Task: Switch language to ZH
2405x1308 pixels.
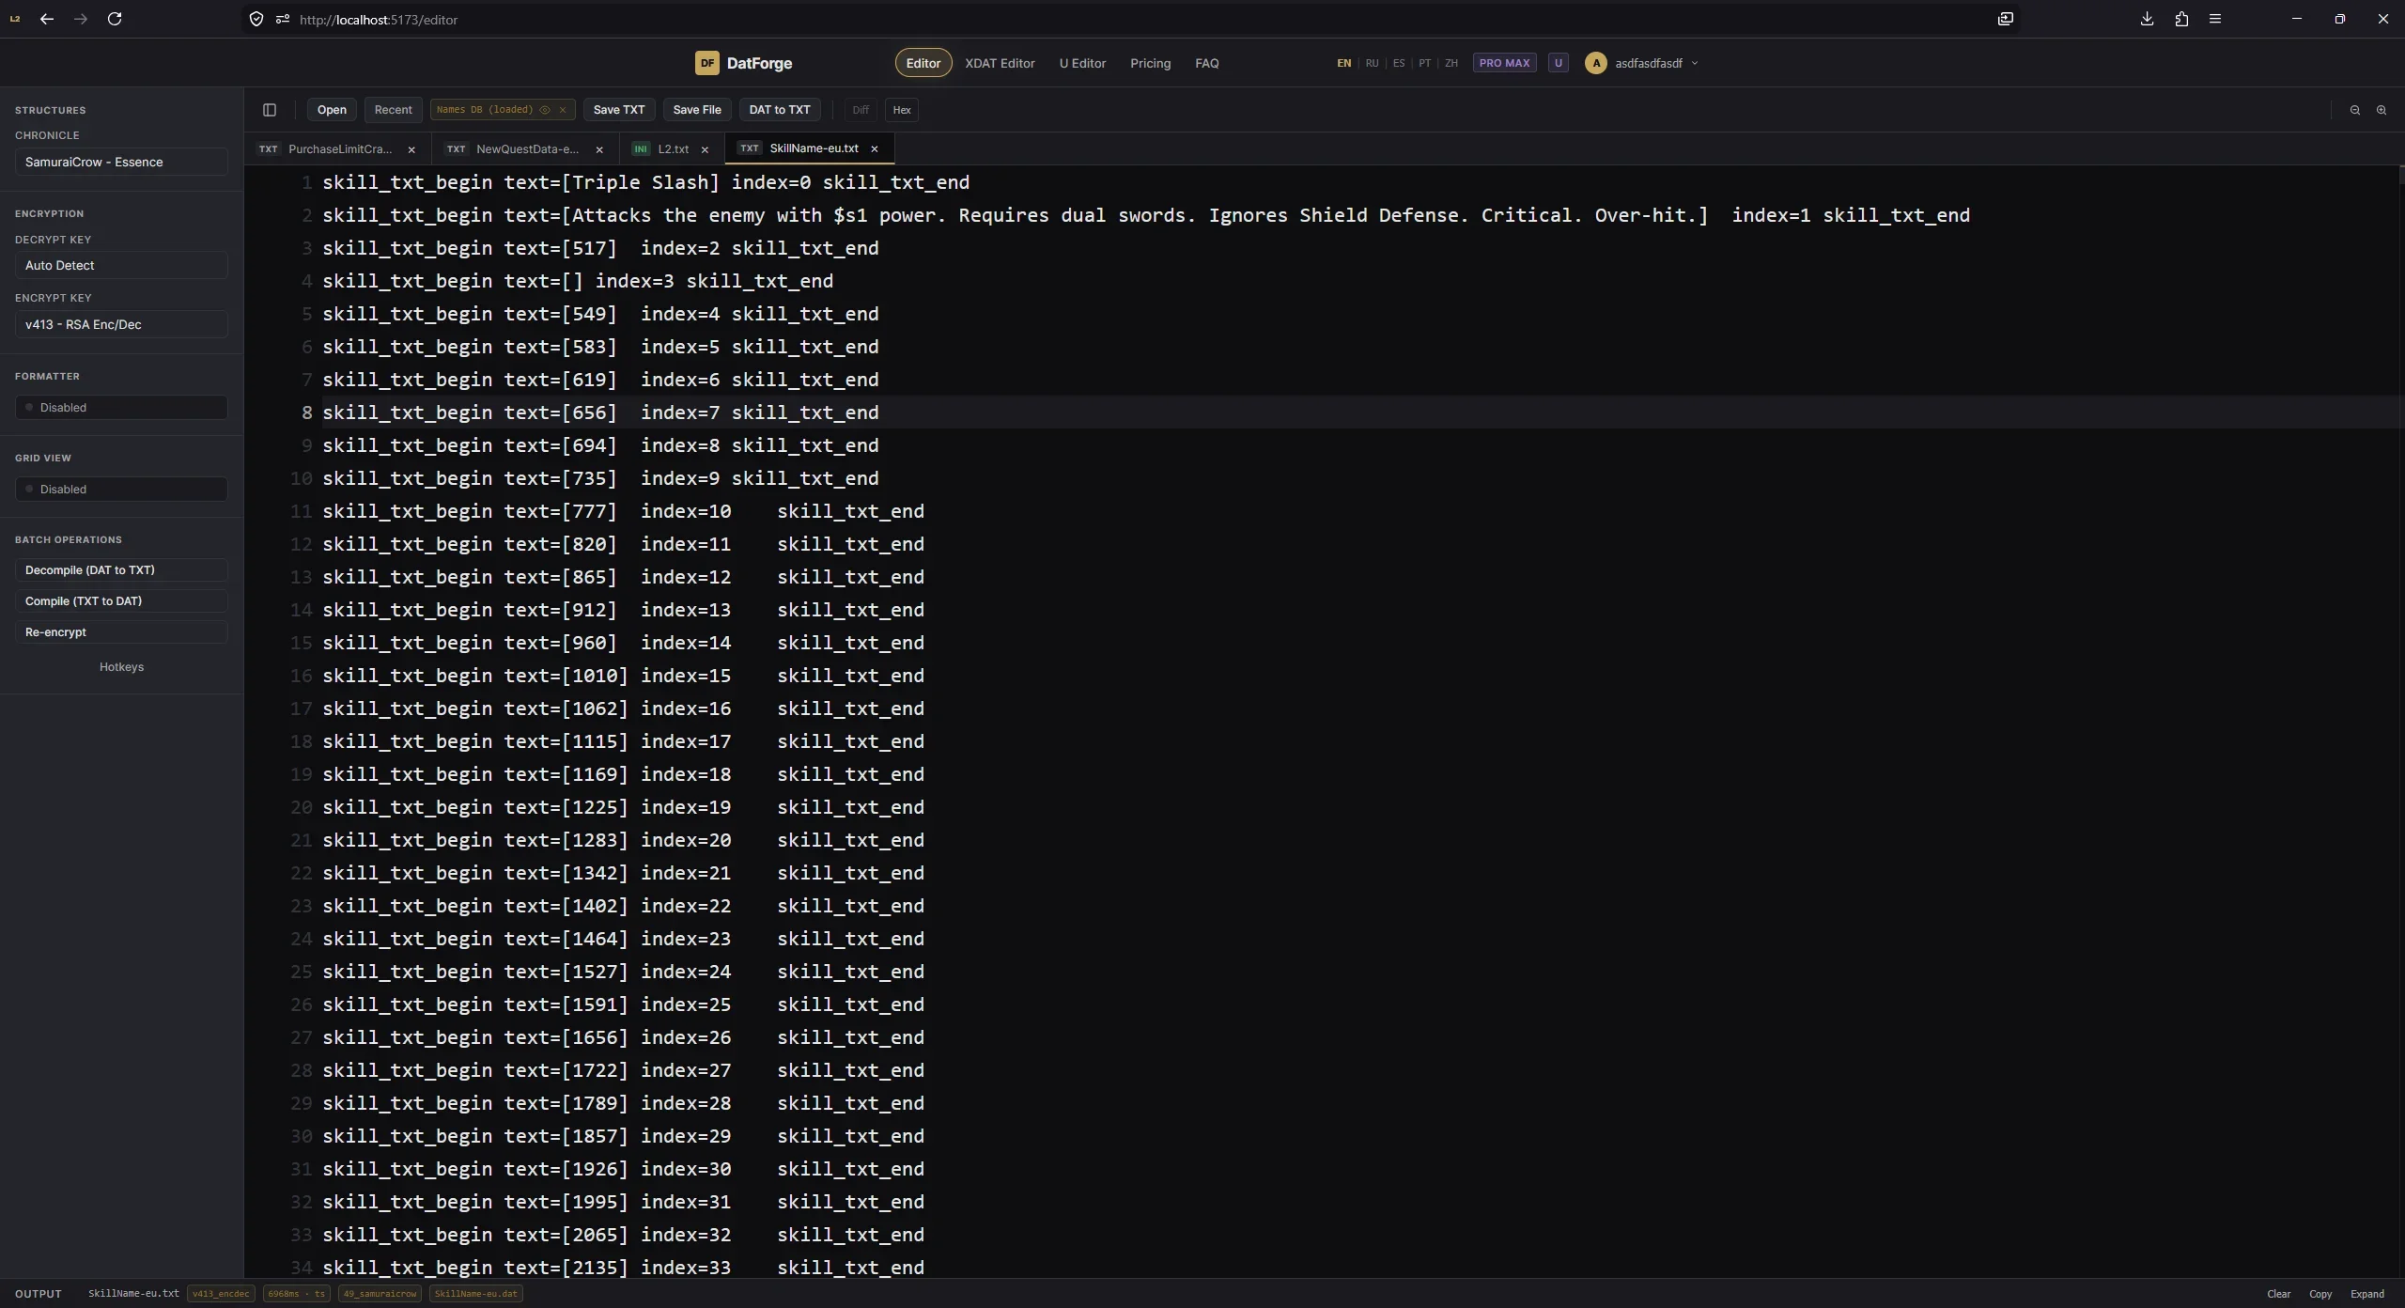Action: pos(1451,63)
